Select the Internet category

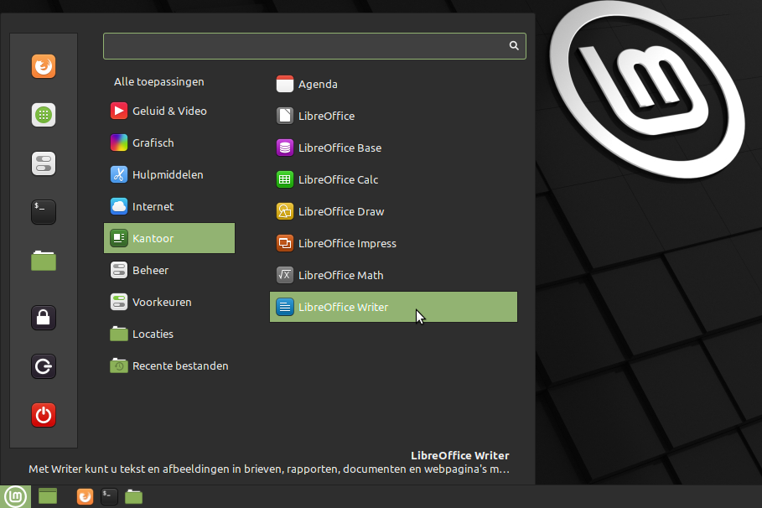153,206
